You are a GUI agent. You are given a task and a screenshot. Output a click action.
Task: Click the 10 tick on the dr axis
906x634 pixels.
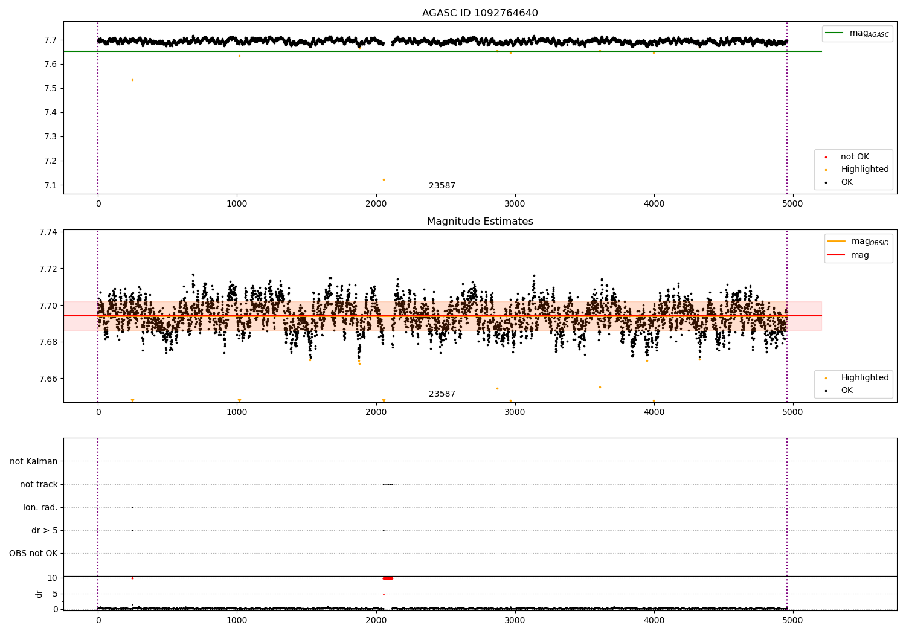click(x=53, y=578)
